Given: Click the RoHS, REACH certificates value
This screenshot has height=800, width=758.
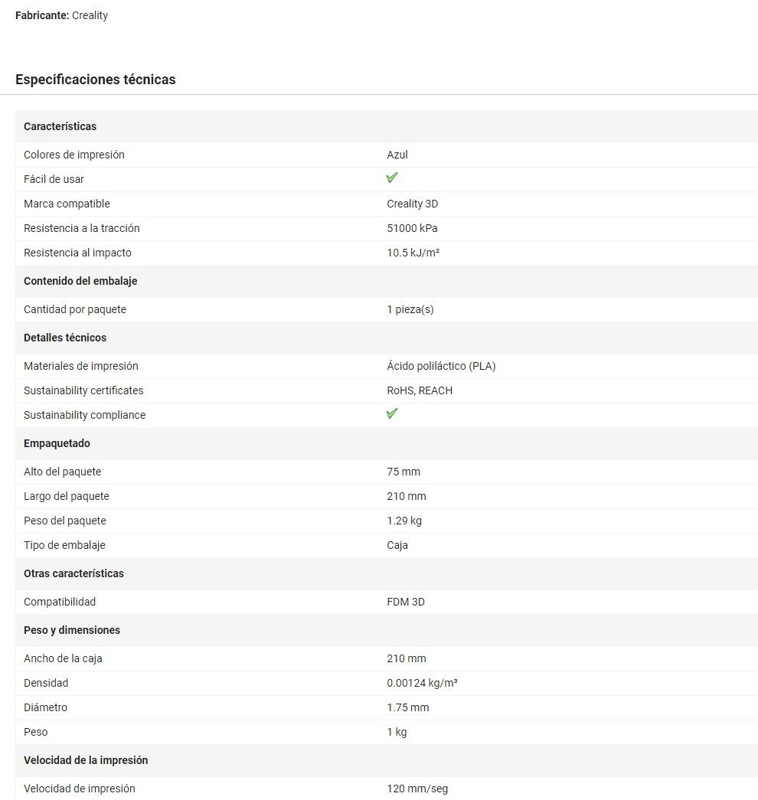Looking at the screenshot, I should 420,390.
